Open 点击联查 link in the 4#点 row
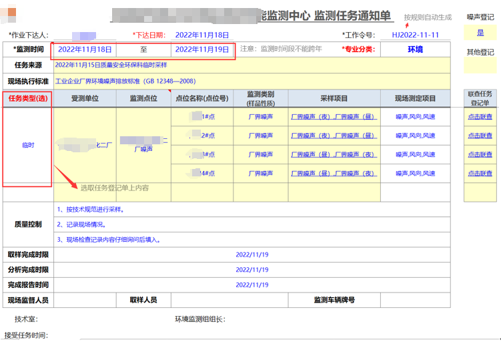This screenshot has width=501, height=342. click(x=480, y=173)
